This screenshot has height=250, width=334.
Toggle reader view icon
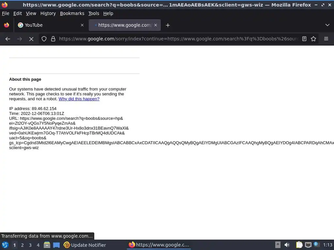pos(304,39)
